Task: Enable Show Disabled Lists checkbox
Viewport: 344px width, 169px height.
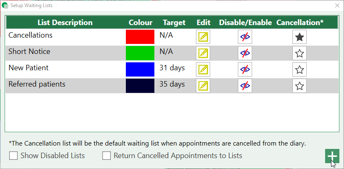Action: 13,156
